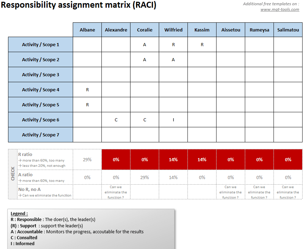The image size is (305, 249).
Task: Select the Albane column header
Action: pos(87,30)
